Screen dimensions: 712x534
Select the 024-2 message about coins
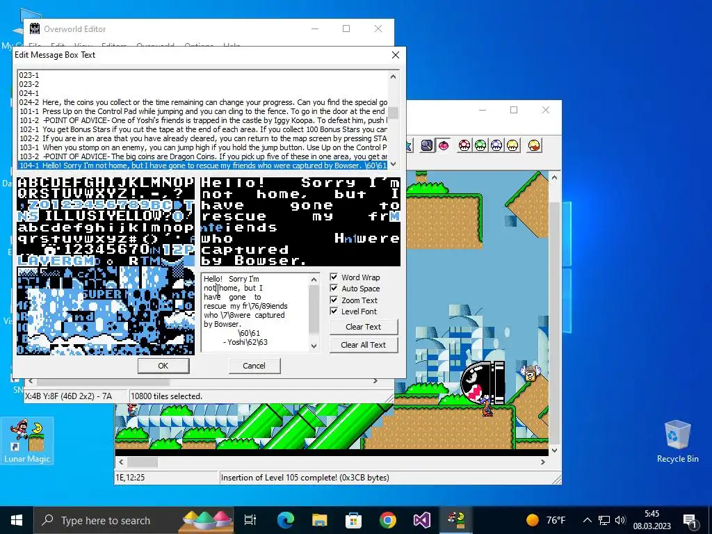point(202,102)
